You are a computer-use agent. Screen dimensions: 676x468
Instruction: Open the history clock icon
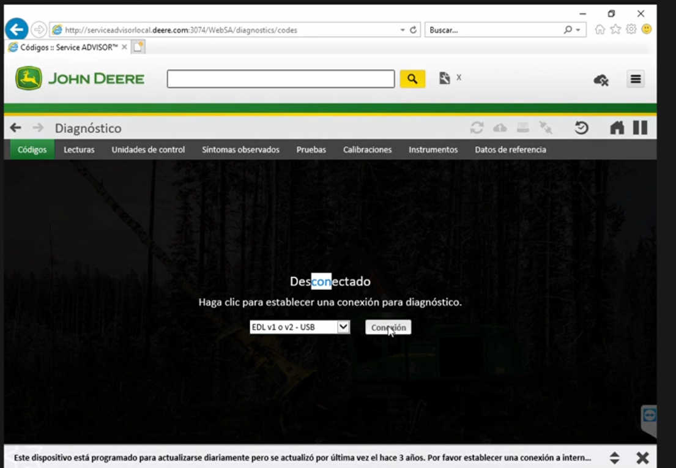pos(581,127)
